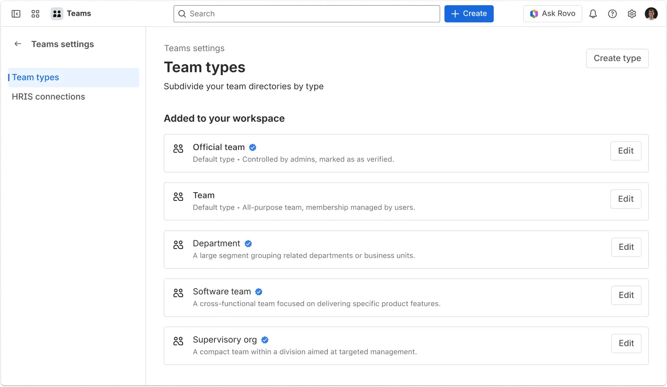Click the Create type button
Screen dimensions: 667x387
pos(617,58)
